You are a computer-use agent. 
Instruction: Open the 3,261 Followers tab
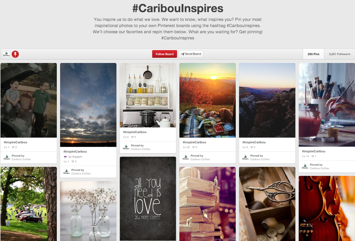339,54
